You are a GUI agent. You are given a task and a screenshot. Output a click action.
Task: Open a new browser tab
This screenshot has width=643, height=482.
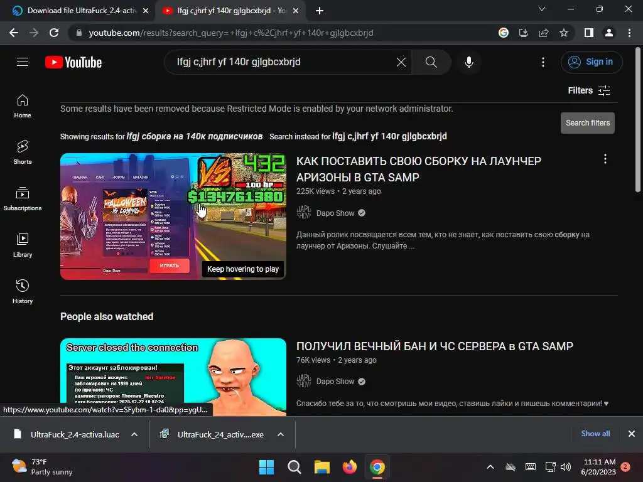320,11
